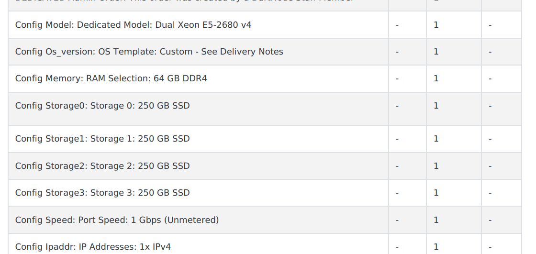Viewport: 536px width, 254px height.
Task: Select the Config Os_version Custom template text
Action: point(149,52)
